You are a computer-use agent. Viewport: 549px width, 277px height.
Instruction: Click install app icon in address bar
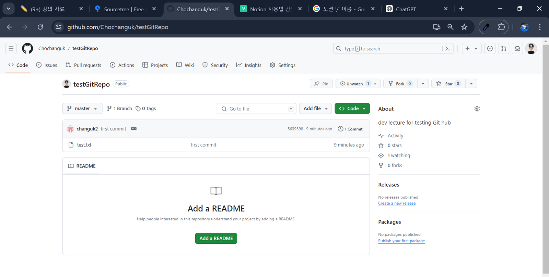[437, 27]
